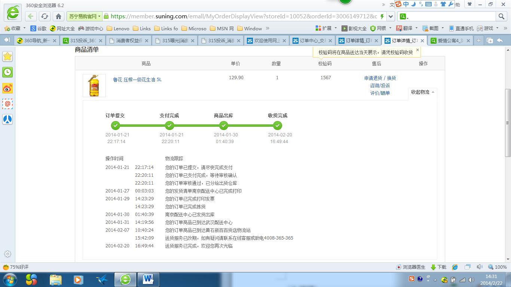
Task: Open the 扩展 extensions dropdown
Action: point(327,28)
